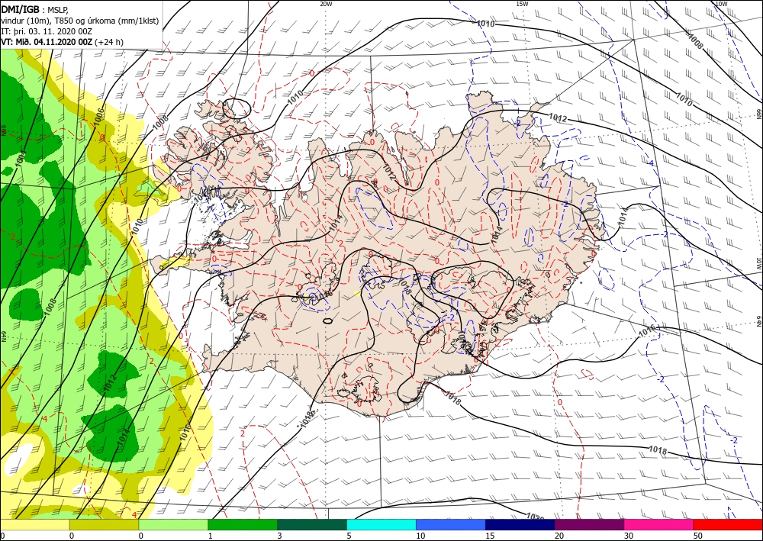
Task: Click the "1004" isobar label
Action: coord(20,159)
